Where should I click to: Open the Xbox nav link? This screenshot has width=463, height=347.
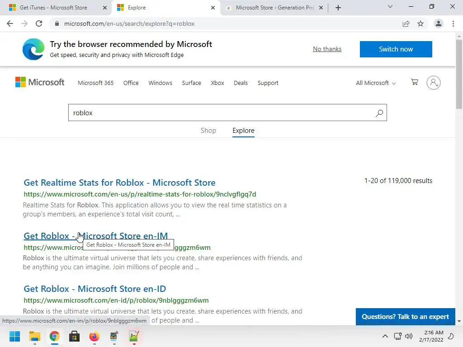pos(217,83)
